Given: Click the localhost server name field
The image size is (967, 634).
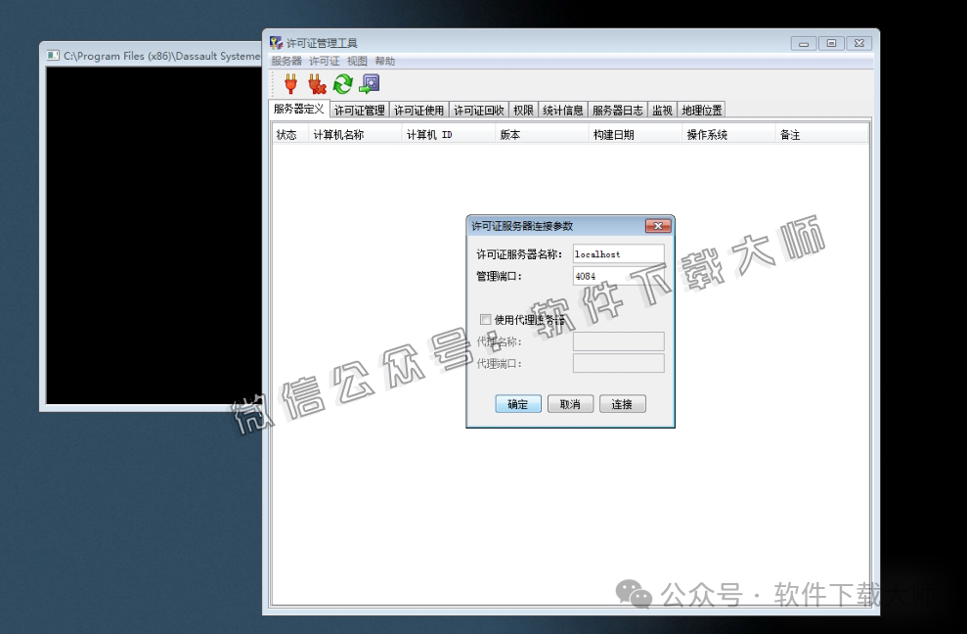Looking at the screenshot, I should [617, 252].
